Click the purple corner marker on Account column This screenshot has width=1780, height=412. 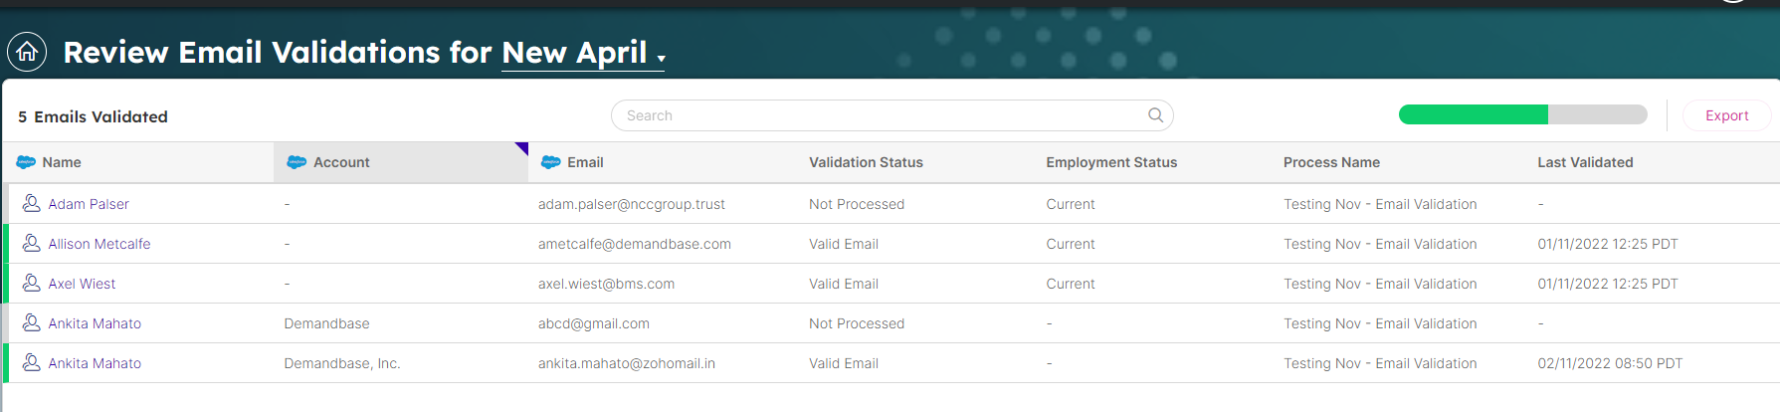[523, 147]
